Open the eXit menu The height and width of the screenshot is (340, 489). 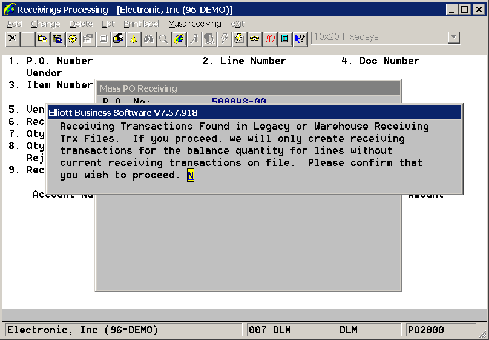click(238, 24)
